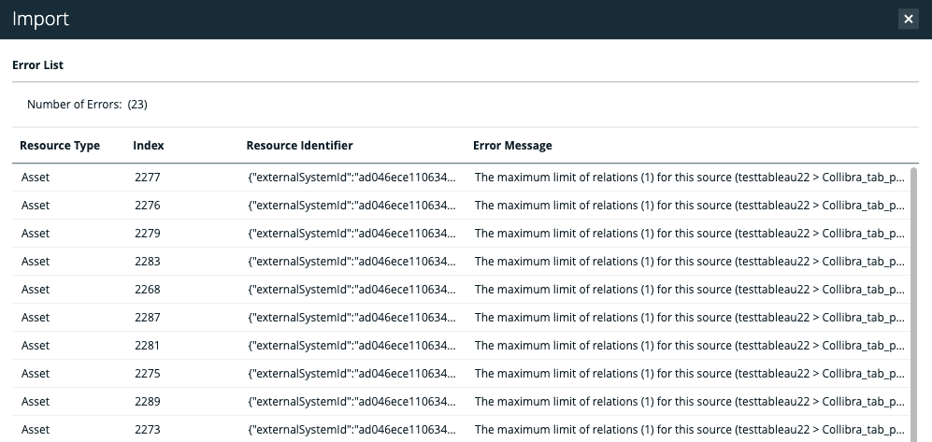Click the error message text for index 2277
The width and height of the screenshot is (932, 442).
(689, 177)
